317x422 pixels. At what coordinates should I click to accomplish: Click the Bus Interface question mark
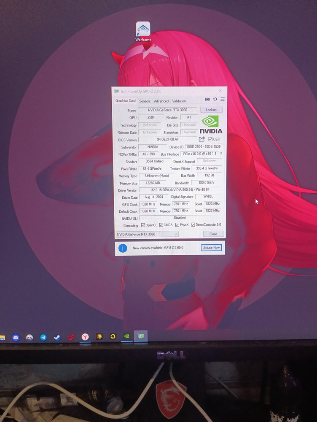click(x=221, y=154)
